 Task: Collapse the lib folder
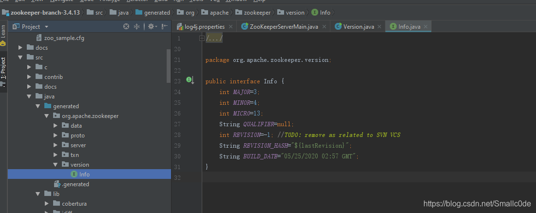(x=38, y=194)
